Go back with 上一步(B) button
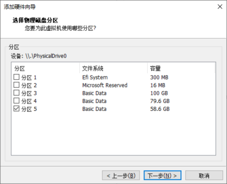This screenshot has width=227, height=184. [x=121, y=175]
